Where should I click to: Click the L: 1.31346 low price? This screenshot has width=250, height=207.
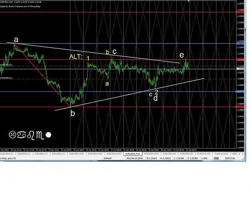click(179, 158)
